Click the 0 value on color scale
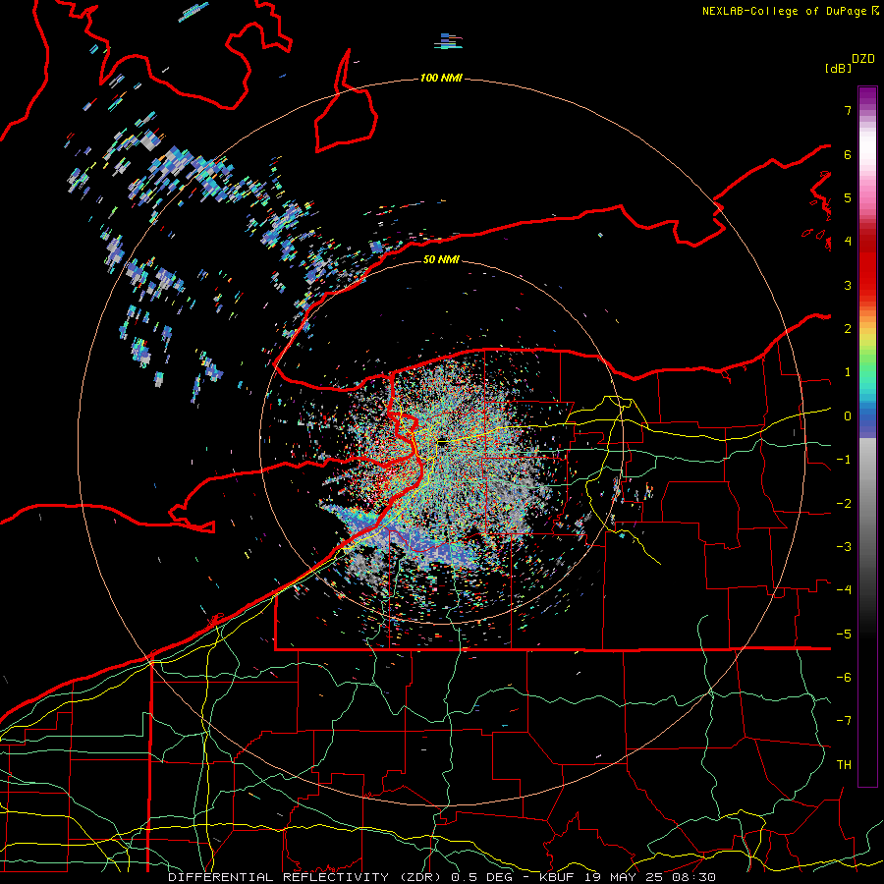The height and width of the screenshot is (884, 884). [848, 416]
